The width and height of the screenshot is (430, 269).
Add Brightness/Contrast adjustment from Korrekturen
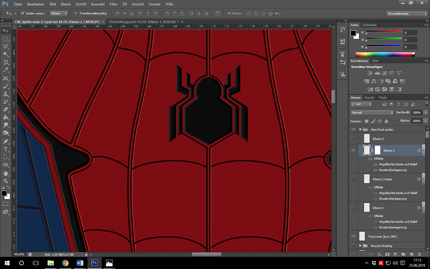point(370,73)
